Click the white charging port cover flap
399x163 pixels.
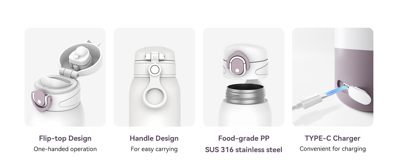360,96
